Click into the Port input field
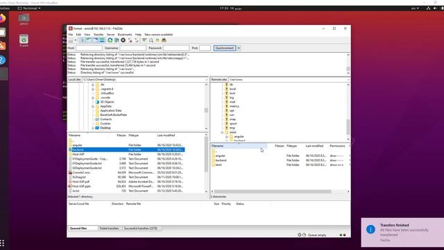This screenshot has height=250, width=444. pyautogui.click(x=205, y=48)
